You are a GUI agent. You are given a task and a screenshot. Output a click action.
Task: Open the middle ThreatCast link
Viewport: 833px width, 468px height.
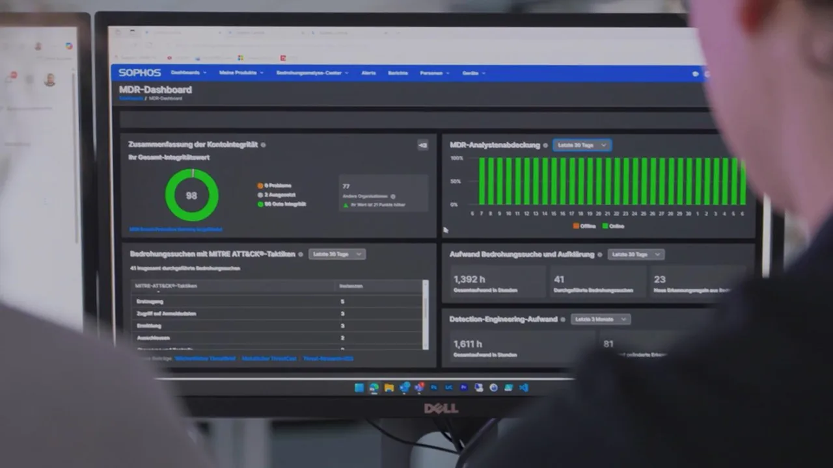click(x=269, y=359)
